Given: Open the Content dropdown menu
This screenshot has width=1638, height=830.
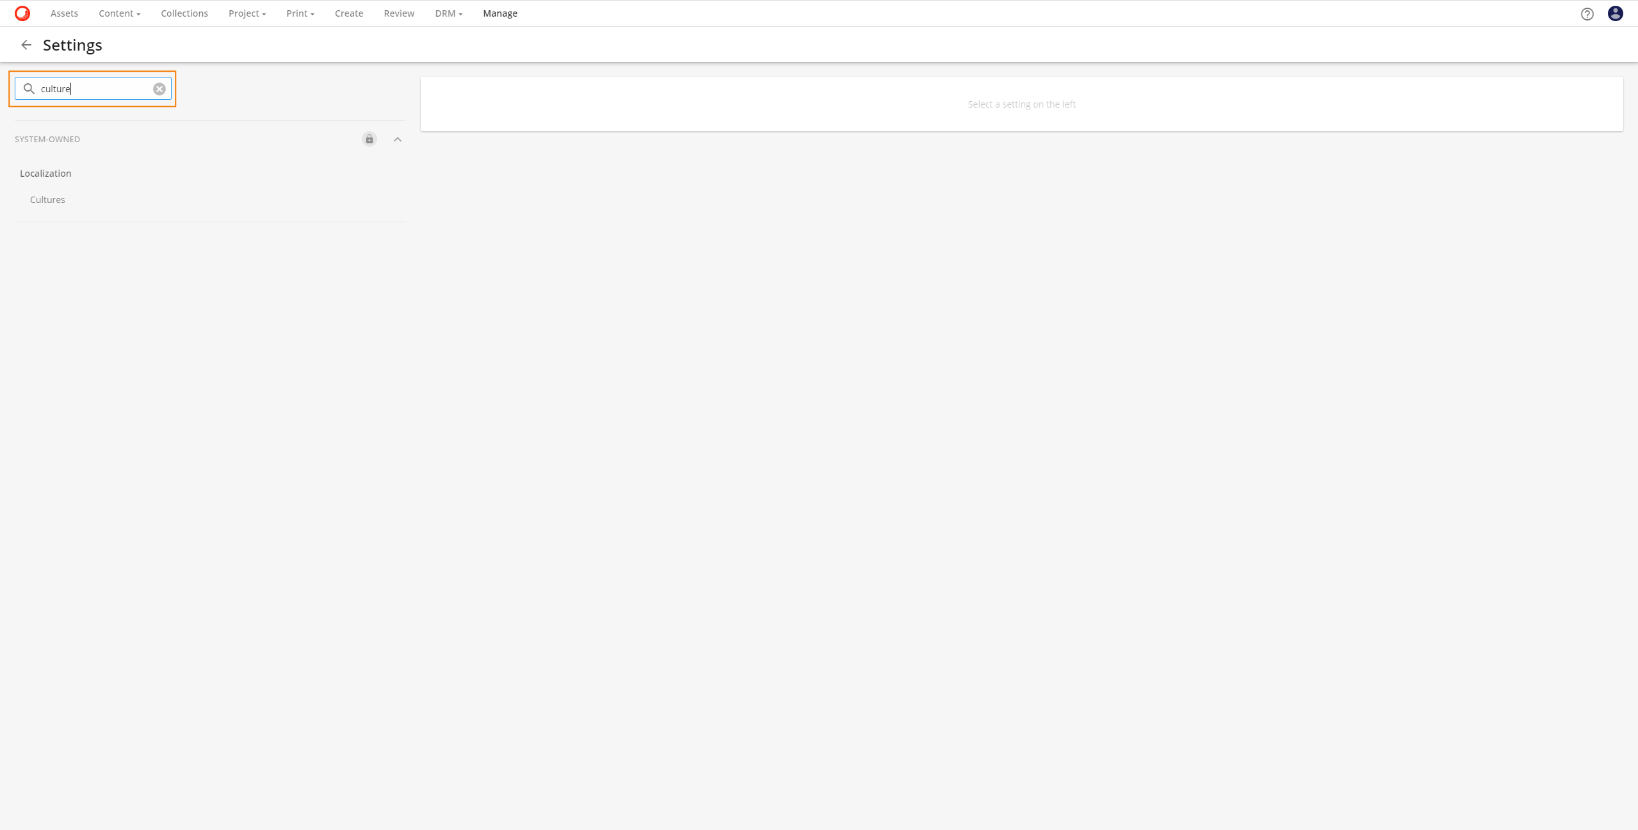Looking at the screenshot, I should point(119,13).
